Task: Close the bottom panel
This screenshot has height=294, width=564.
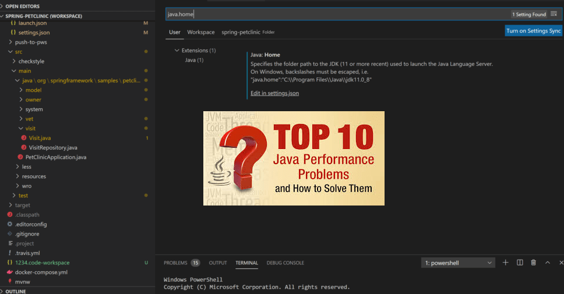Action: coord(561,263)
